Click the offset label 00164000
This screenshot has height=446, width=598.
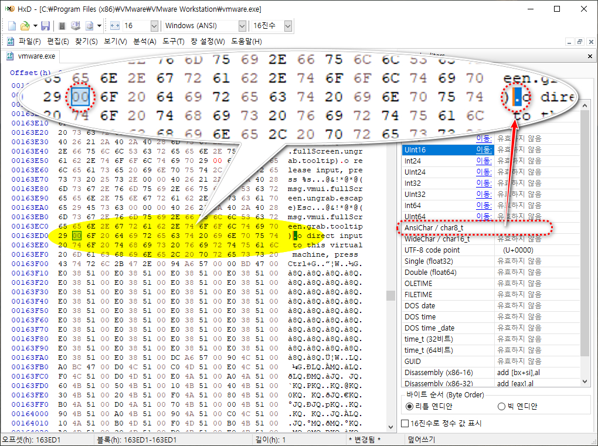click(30, 414)
